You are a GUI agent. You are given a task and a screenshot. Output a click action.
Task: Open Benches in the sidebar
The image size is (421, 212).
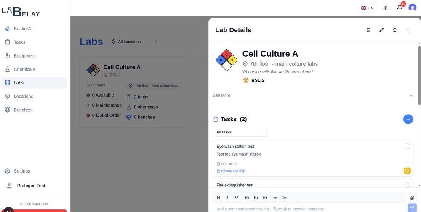pyautogui.click(x=34, y=110)
